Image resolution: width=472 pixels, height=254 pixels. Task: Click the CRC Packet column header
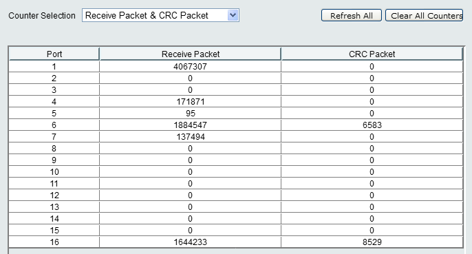pyautogui.click(x=372, y=54)
